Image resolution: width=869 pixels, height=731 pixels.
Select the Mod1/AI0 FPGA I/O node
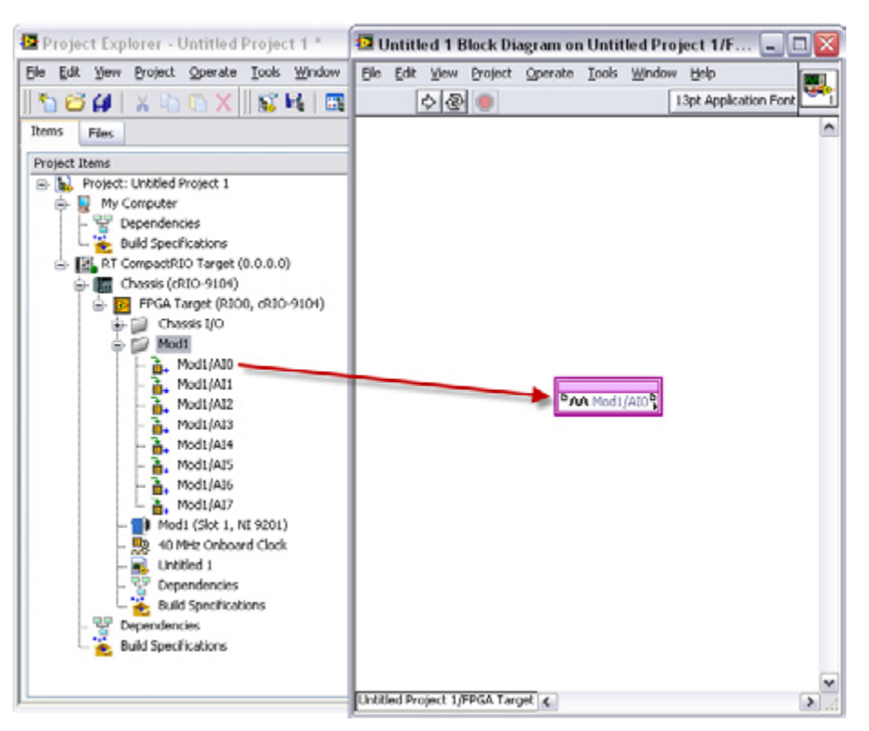[x=608, y=396]
